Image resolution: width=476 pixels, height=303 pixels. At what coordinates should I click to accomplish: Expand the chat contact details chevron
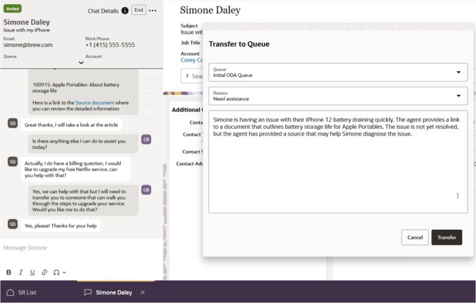coord(81,62)
